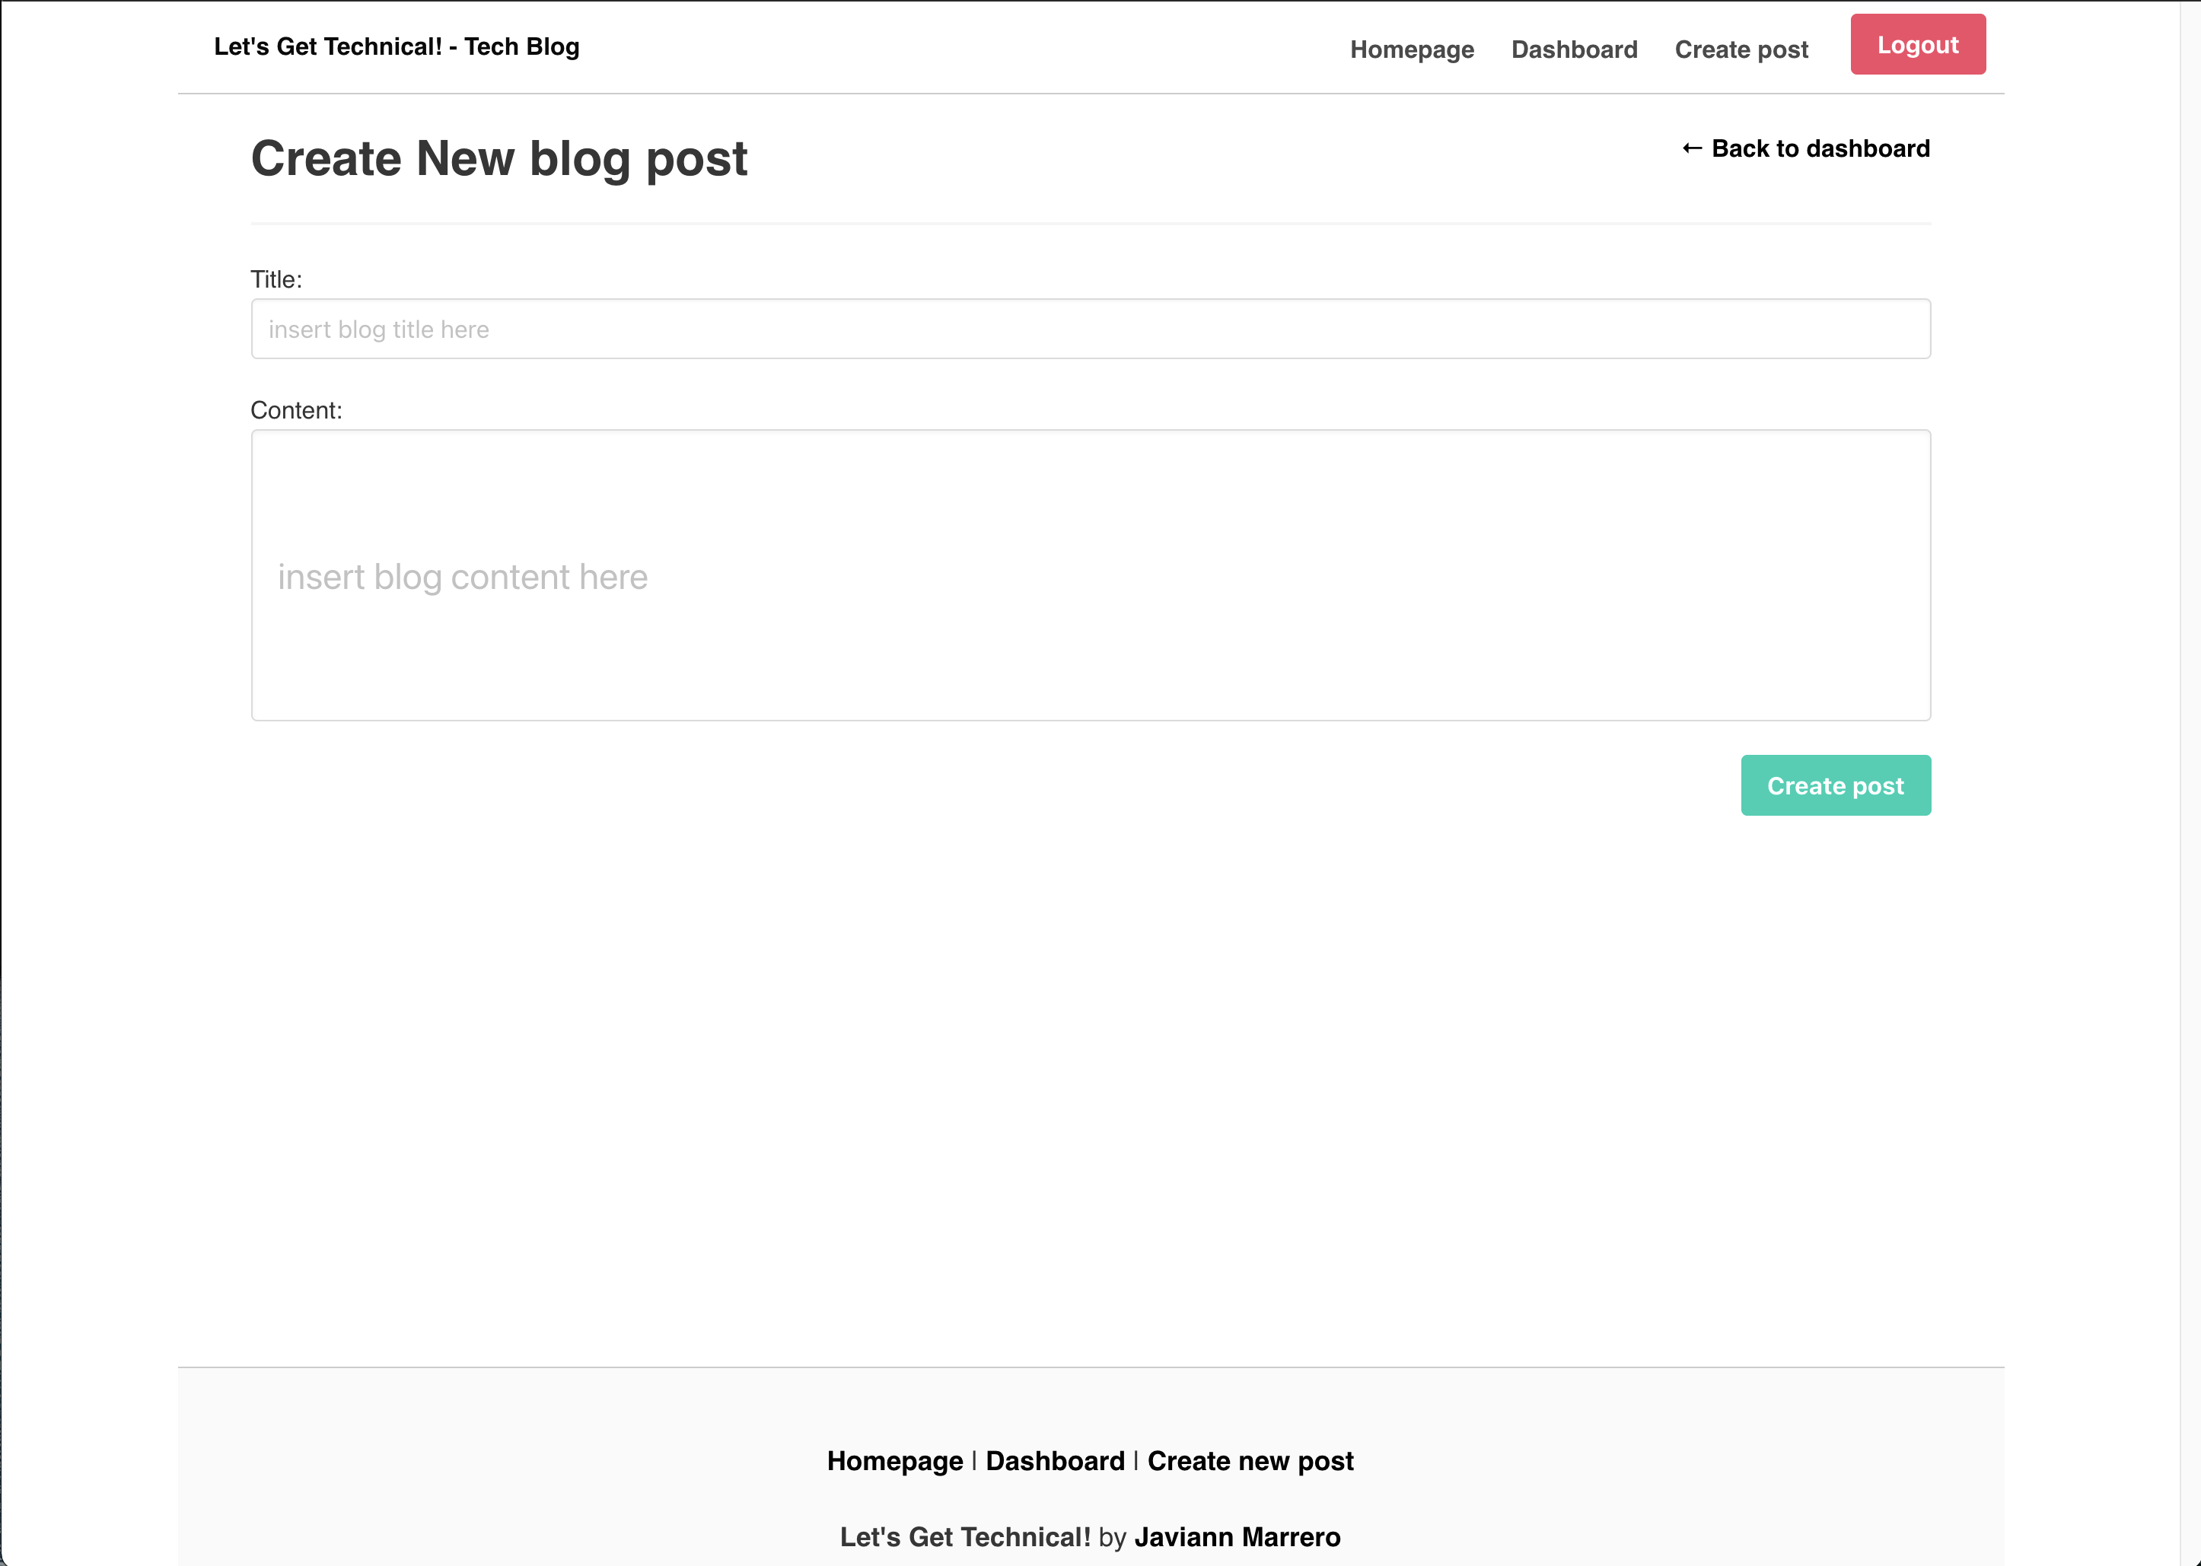Click the Title: field label
The width and height of the screenshot is (2201, 1566).
(x=276, y=280)
